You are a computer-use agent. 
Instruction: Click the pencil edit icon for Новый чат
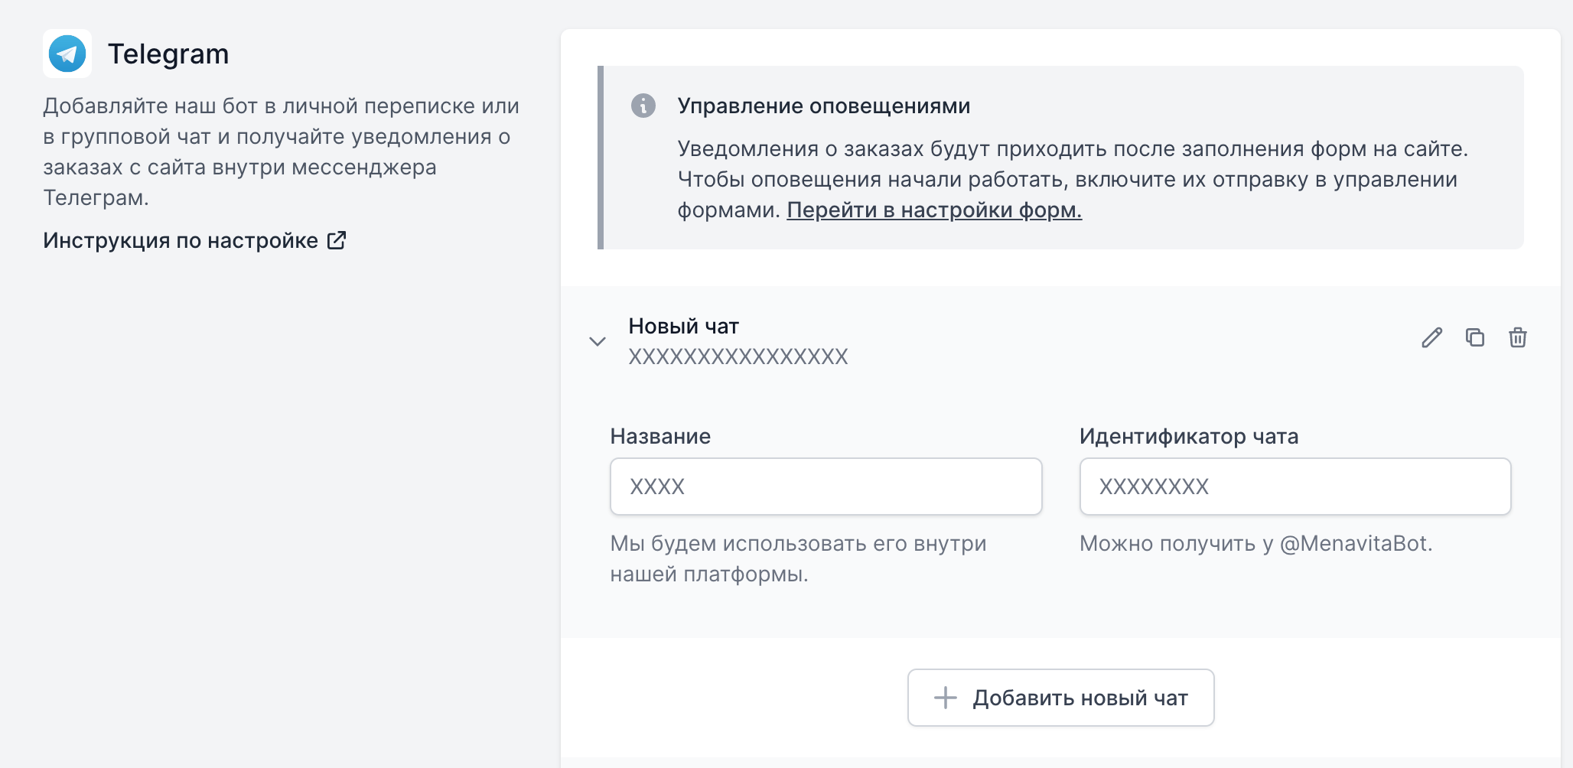pyautogui.click(x=1432, y=337)
